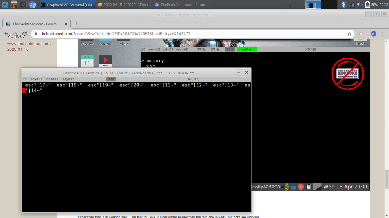Click the volume speaker icon
Image resolution: width=389 pixels, height=218 pixels.
(359, 5)
